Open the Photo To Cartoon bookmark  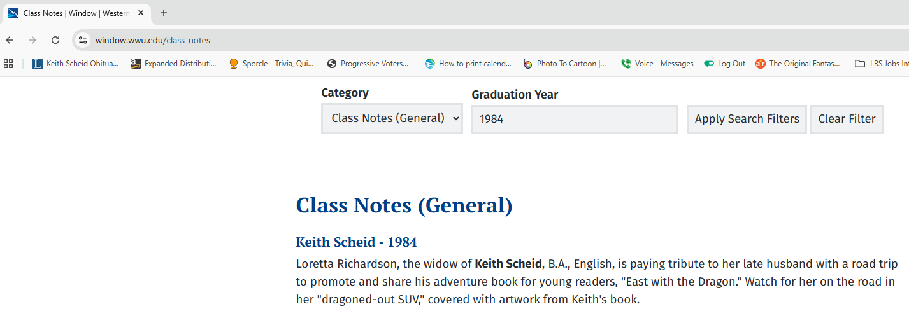(565, 64)
